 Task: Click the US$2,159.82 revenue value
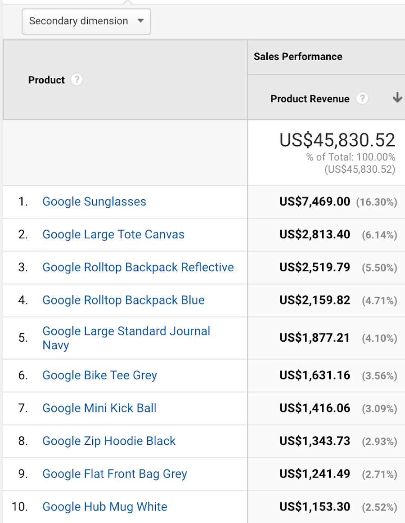click(315, 300)
